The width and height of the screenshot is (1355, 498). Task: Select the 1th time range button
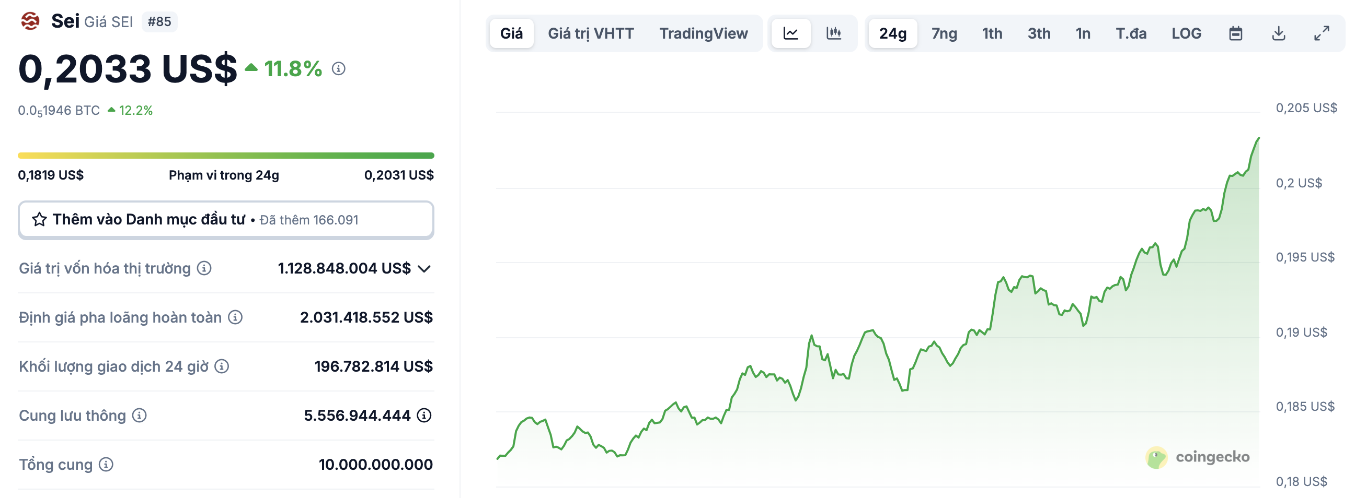pos(991,33)
